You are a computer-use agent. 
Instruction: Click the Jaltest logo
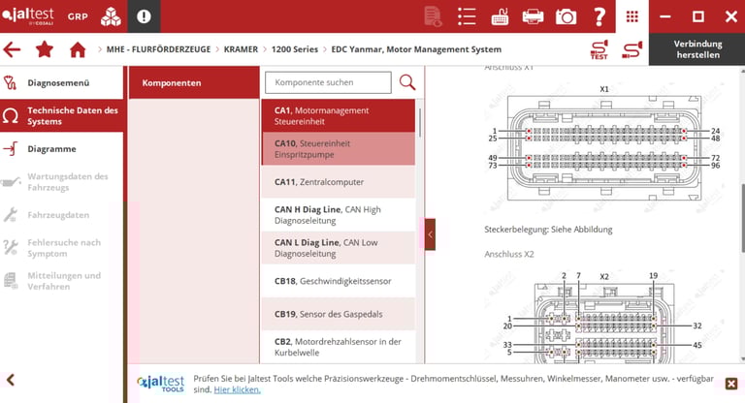[x=28, y=16]
